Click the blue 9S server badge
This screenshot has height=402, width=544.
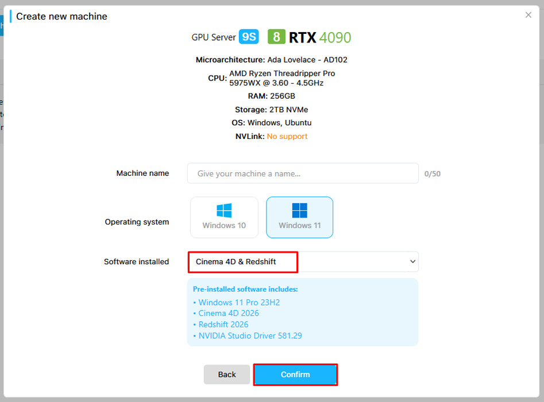[249, 37]
